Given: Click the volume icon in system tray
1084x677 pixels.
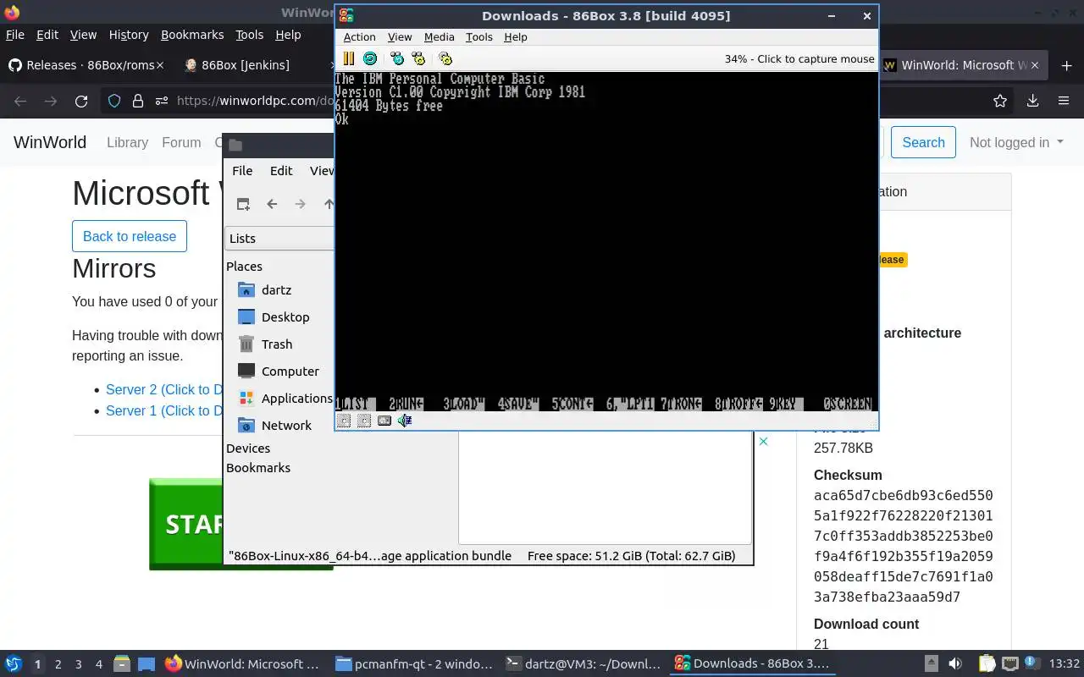Looking at the screenshot, I should tap(954, 664).
